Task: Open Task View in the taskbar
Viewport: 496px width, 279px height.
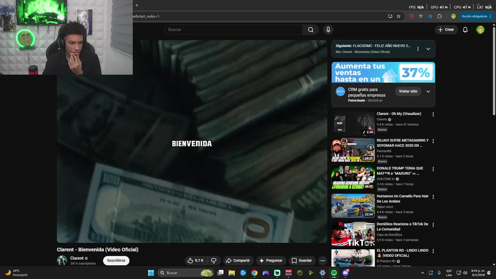Action: click(220, 273)
